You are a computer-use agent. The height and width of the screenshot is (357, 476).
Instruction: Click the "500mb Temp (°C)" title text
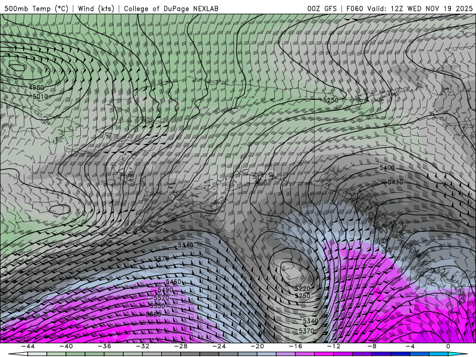pos(36,8)
